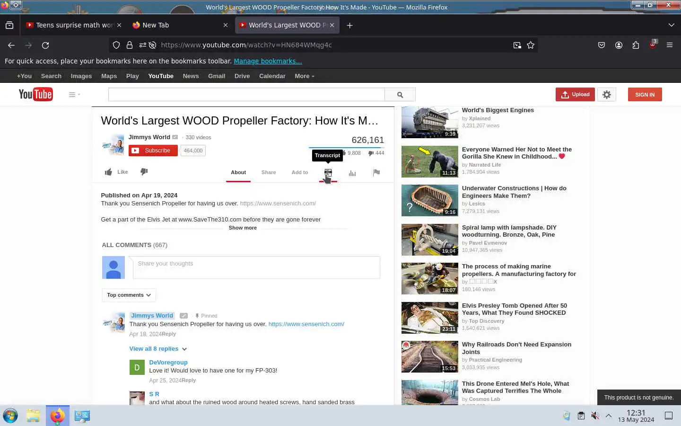
Task: Open the Add to tab
Action: 300,172
